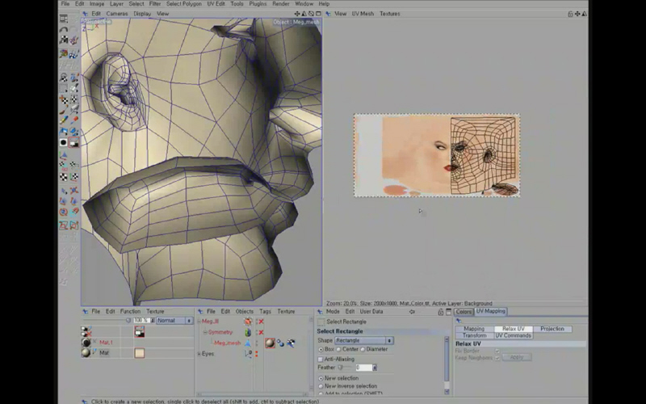Click the material tag on Meg_mesh
This screenshot has width=646, height=404.
coord(271,343)
